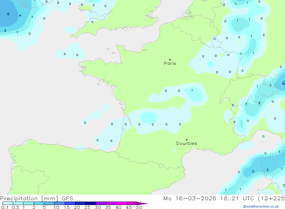Click the Paris city label
The height and width of the screenshot is (209, 285).
coord(170,63)
